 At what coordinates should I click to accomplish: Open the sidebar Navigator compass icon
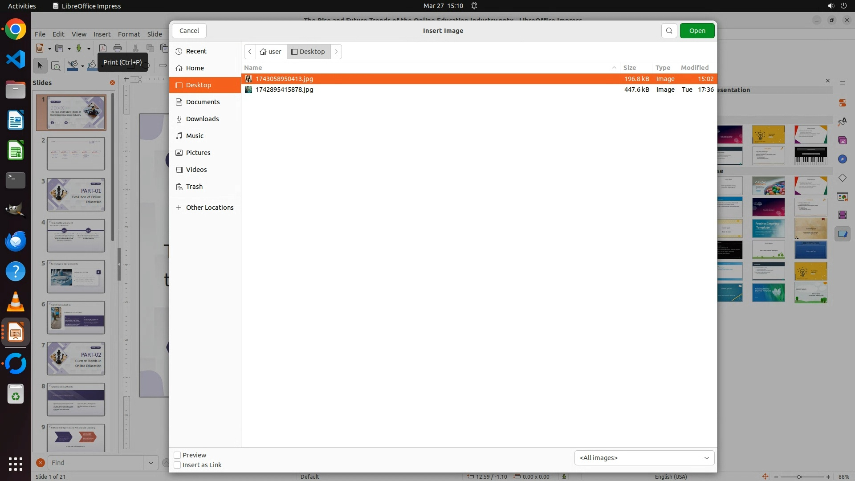click(x=842, y=159)
